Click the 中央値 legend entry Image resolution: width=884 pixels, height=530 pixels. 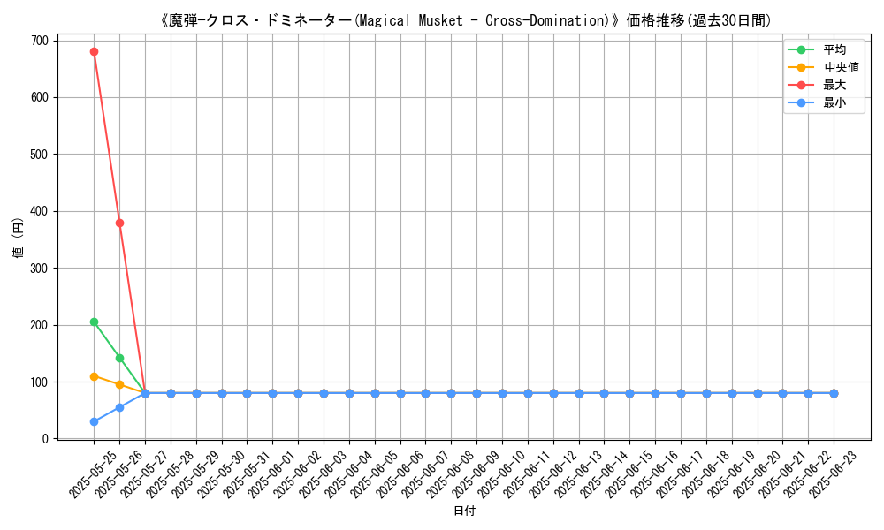point(824,68)
